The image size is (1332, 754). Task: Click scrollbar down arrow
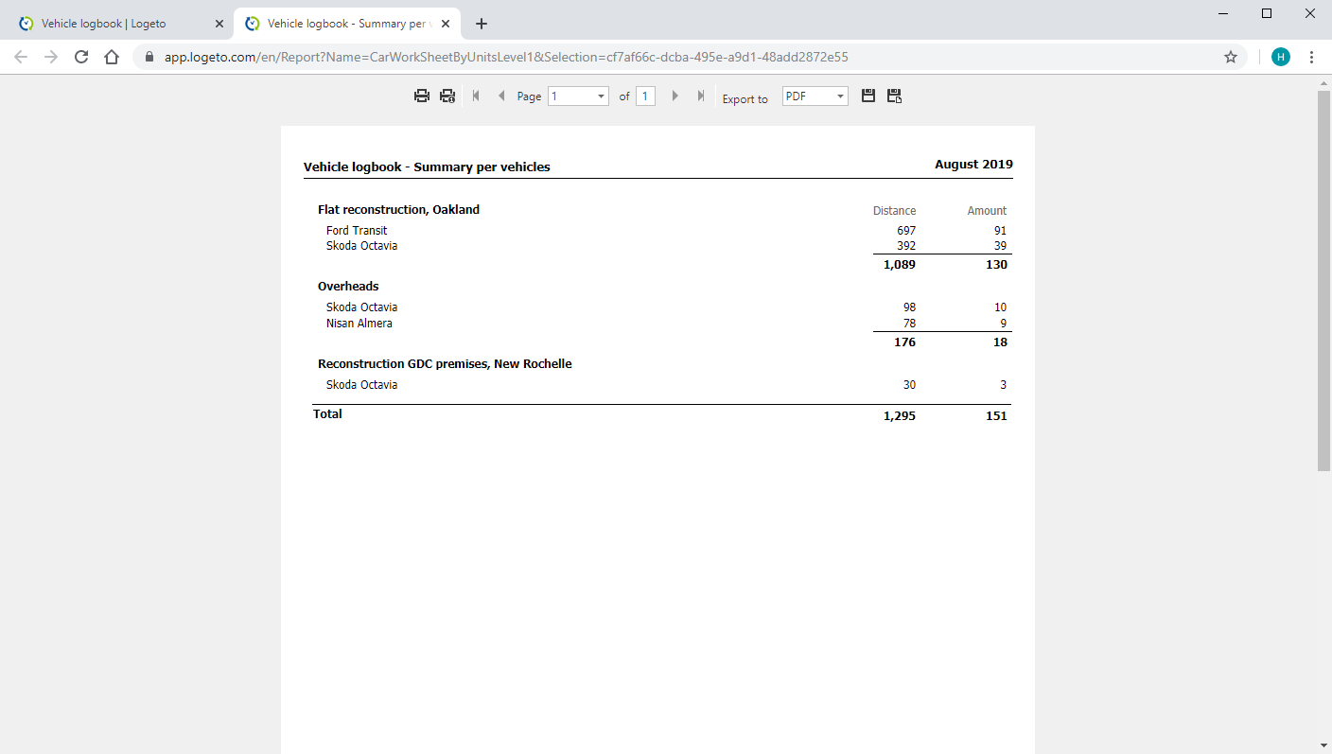click(x=1324, y=745)
